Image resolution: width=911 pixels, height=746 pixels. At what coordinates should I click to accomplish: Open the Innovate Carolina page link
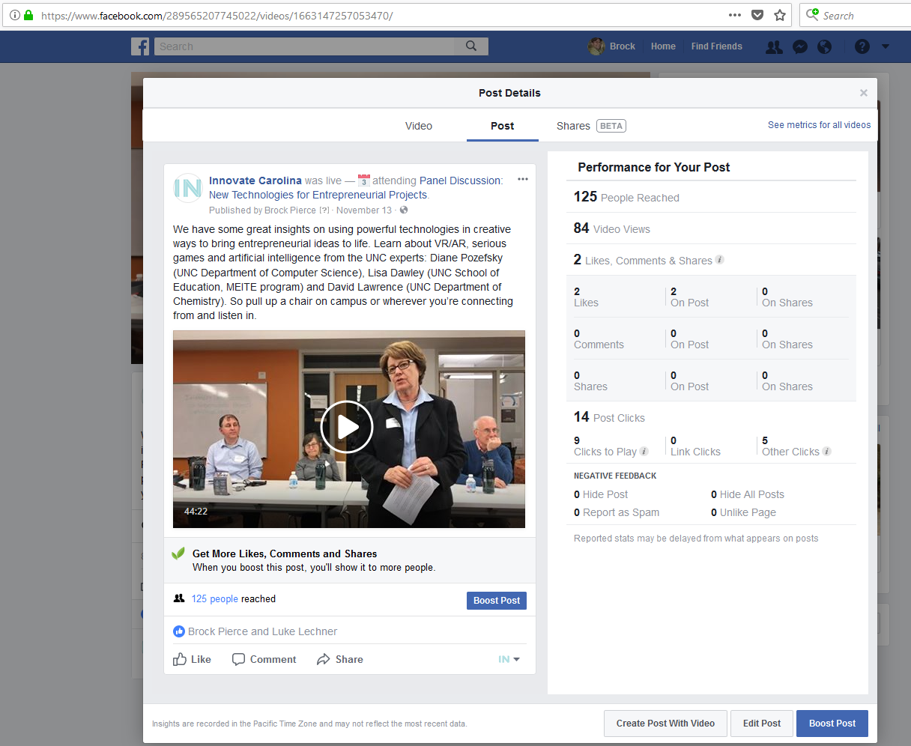[x=255, y=181]
